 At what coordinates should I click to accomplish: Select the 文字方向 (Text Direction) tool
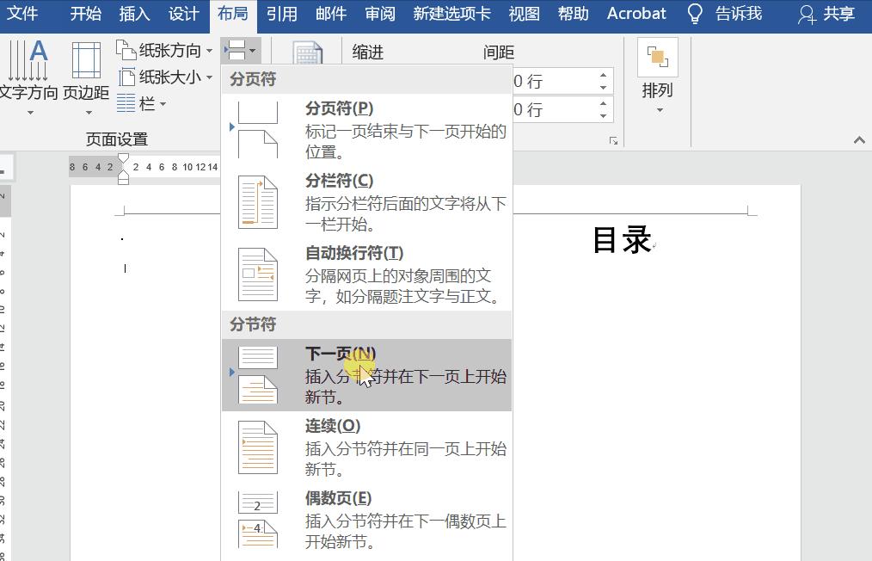(28, 76)
